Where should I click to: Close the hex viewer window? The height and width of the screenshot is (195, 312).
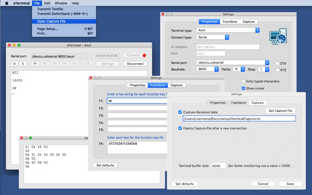(x=21, y=138)
